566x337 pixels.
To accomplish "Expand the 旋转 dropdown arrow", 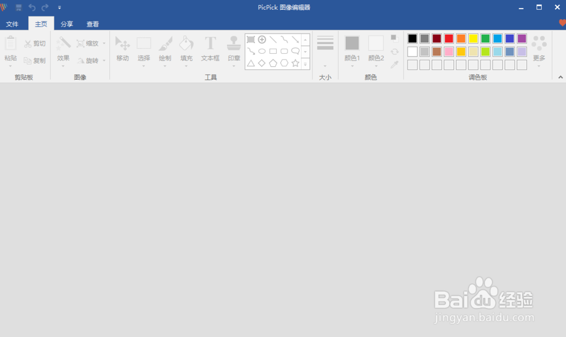I will [x=104, y=61].
